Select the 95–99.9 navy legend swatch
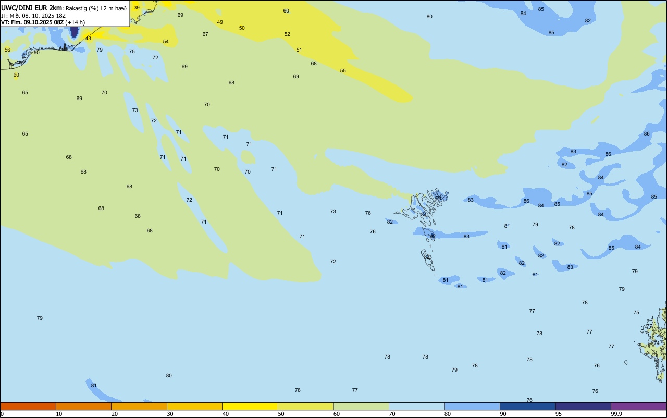 coord(583,406)
